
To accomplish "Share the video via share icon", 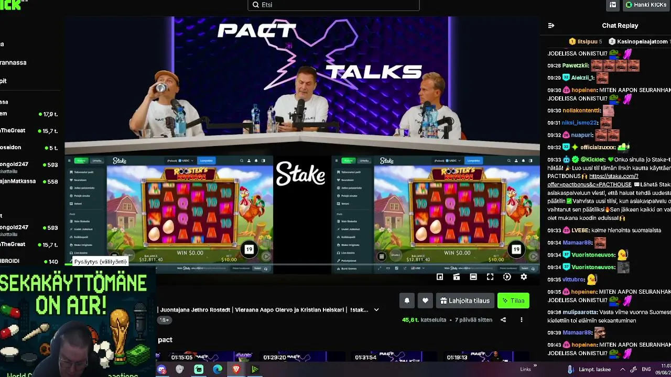I will (x=503, y=320).
